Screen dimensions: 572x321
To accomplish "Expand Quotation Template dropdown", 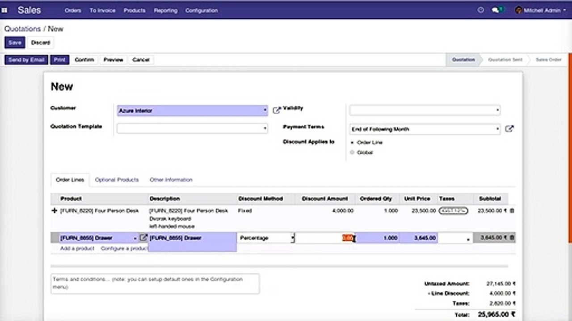I will (x=265, y=129).
